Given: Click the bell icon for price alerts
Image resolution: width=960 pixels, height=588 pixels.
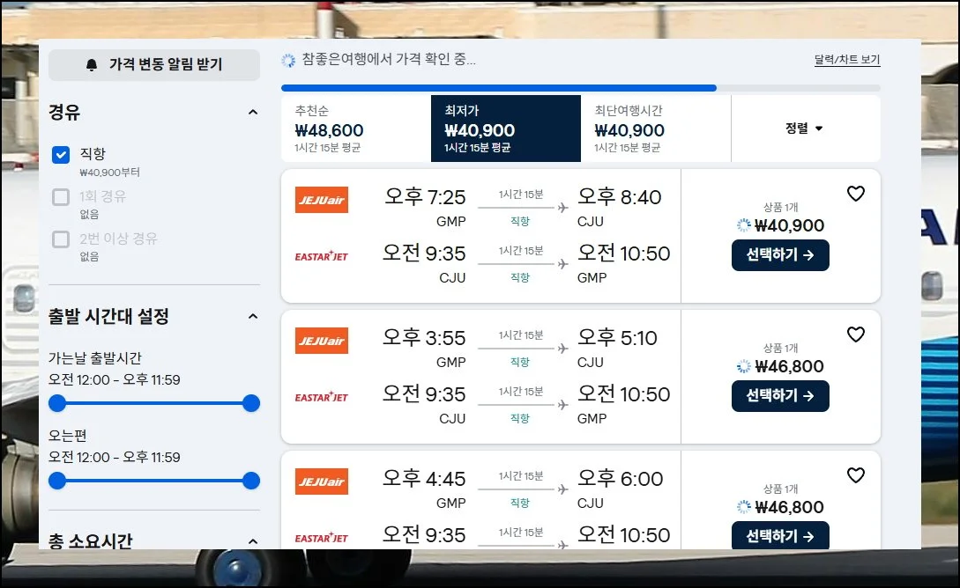Looking at the screenshot, I should coord(92,65).
